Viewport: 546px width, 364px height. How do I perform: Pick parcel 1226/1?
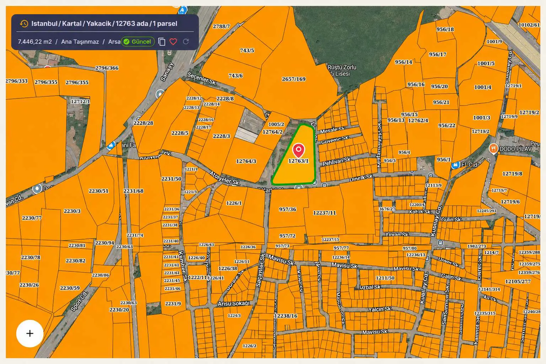(234, 203)
